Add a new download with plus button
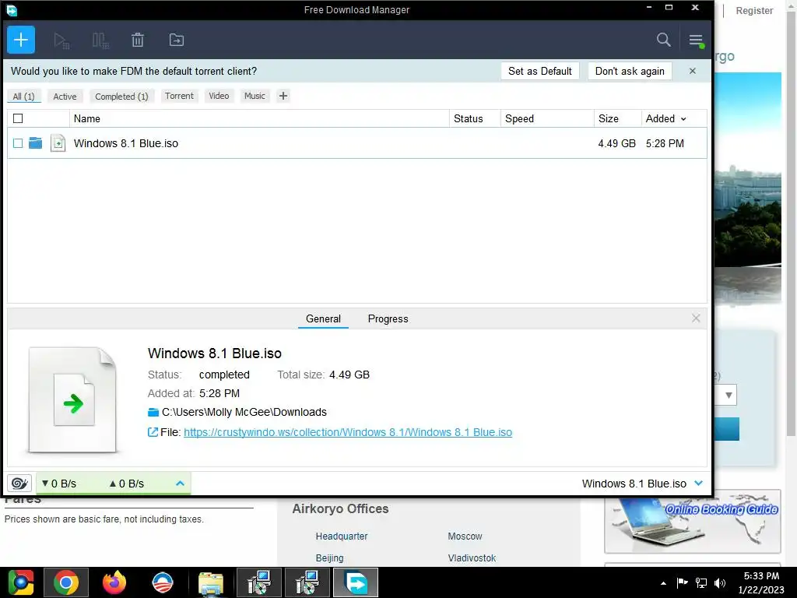The height and width of the screenshot is (598, 797). pyautogui.click(x=21, y=40)
